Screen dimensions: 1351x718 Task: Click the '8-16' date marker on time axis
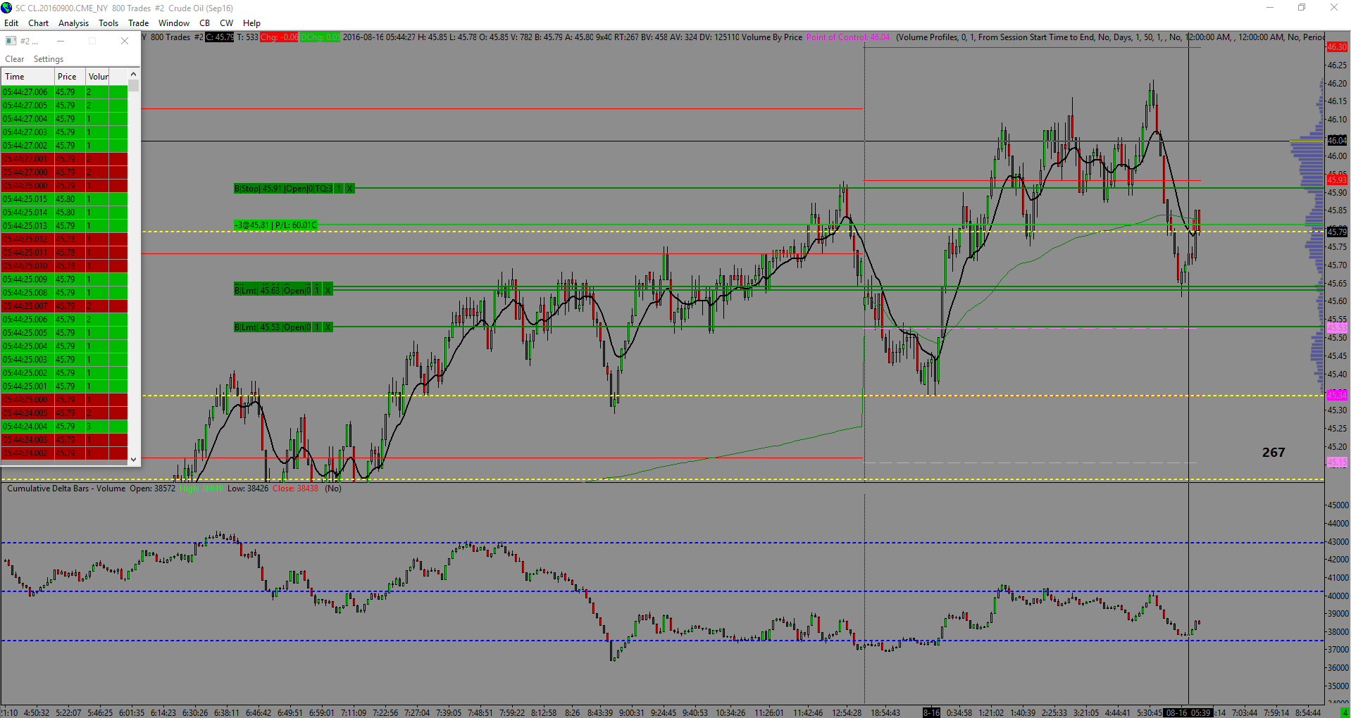932,713
